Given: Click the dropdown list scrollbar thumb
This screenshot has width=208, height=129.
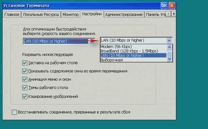Looking at the screenshot, I should [x=170, y=53].
